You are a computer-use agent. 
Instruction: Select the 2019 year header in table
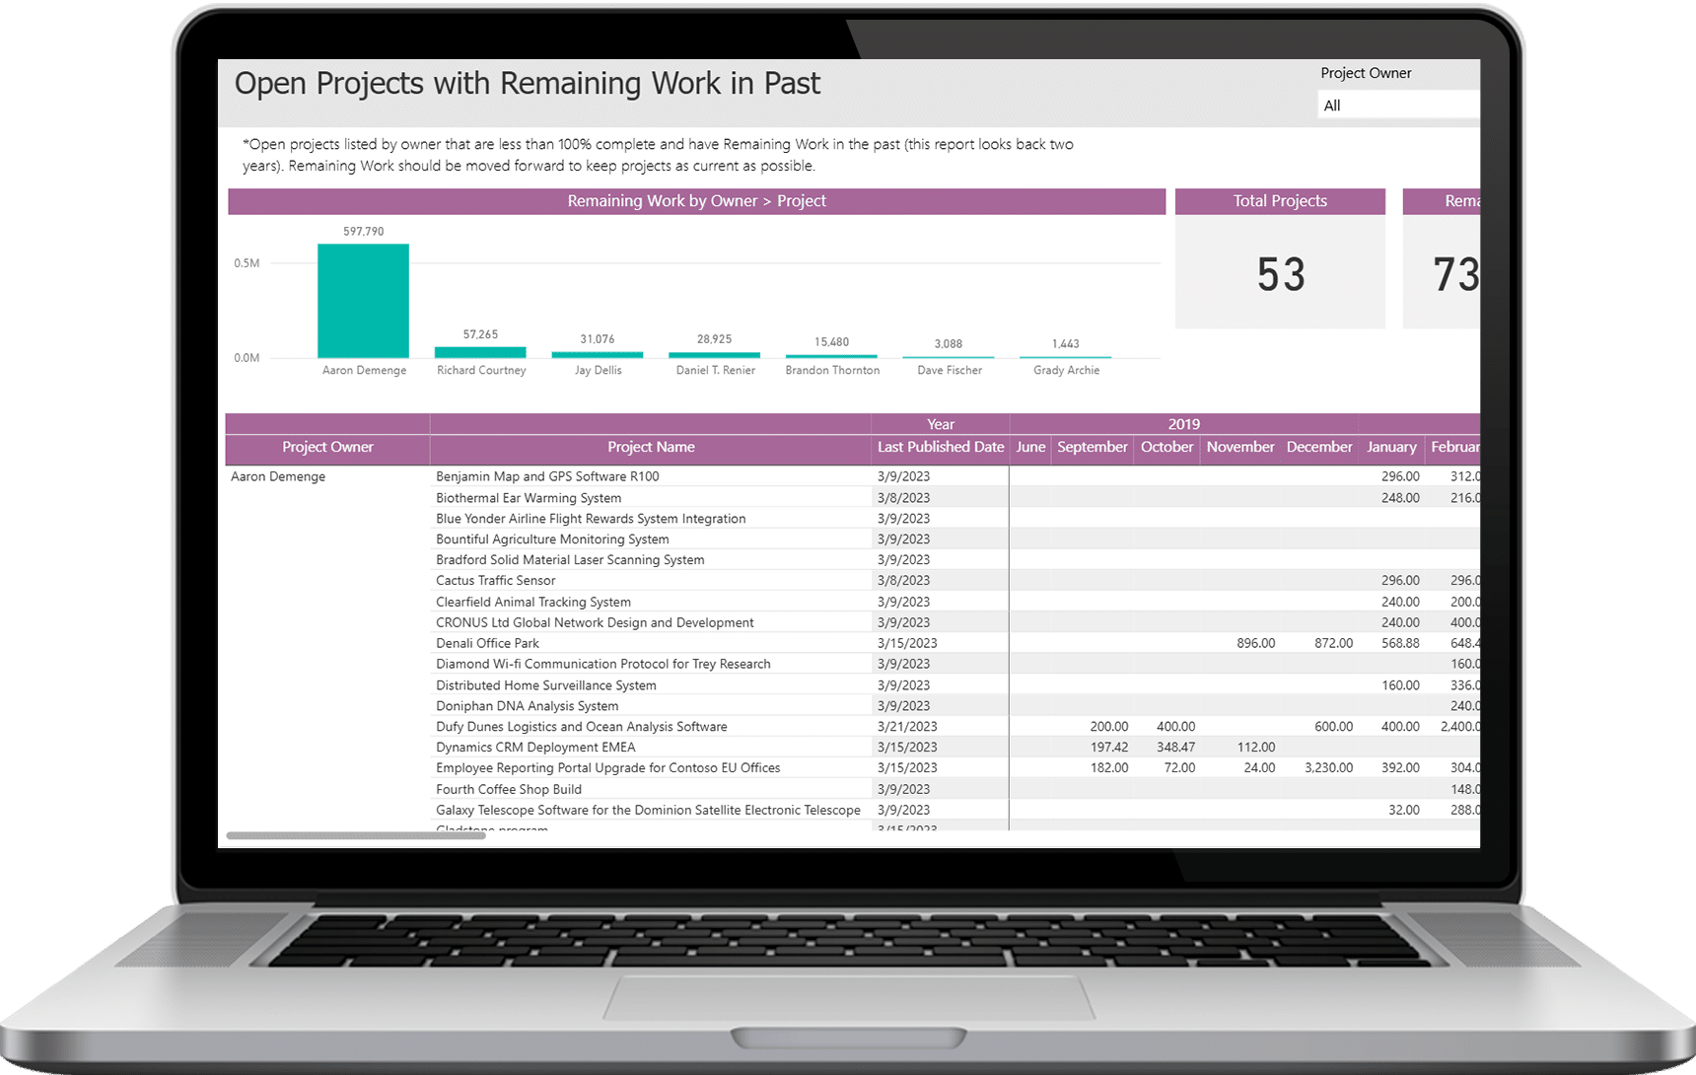click(1183, 424)
